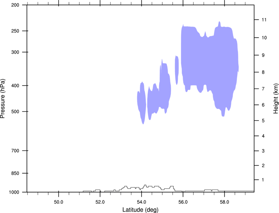279x213 pixels.
Task: Click the 3 km height label
Action: 263,151
